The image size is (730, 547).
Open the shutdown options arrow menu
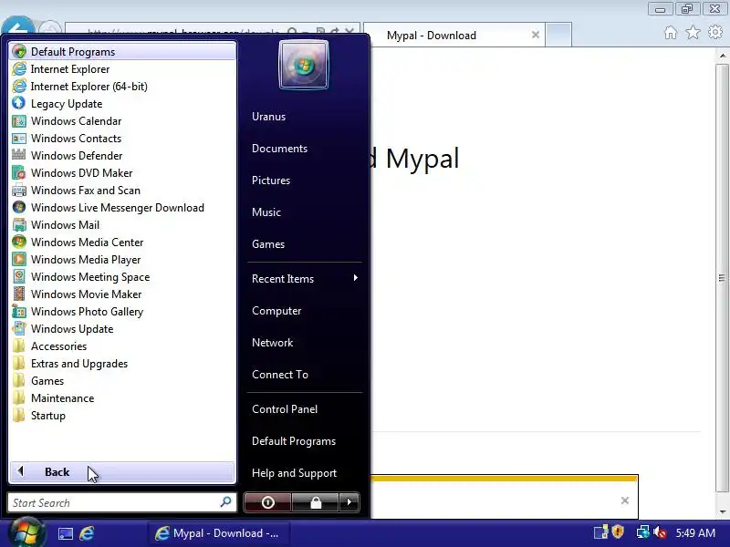[x=349, y=502]
